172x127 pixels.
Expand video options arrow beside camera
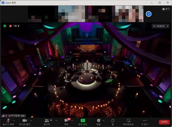pyautogui.click(x=31, y=120)
